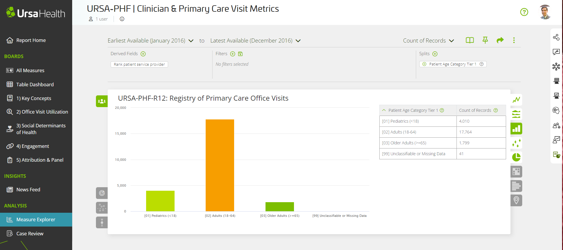Add a new filter
This screenshot has height=250, width=563.
click(x=233, y=54)
